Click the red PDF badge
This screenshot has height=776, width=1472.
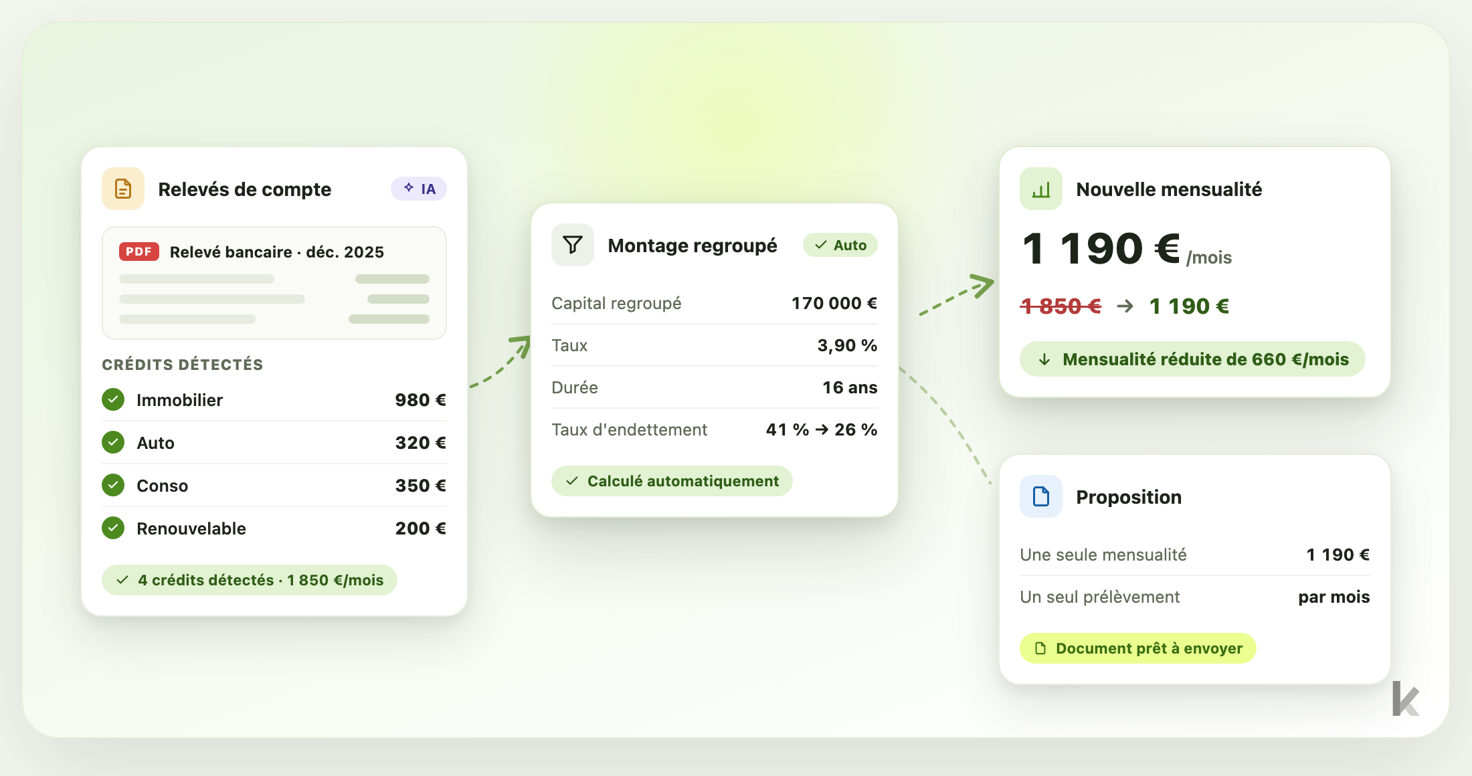coord(139,252)
